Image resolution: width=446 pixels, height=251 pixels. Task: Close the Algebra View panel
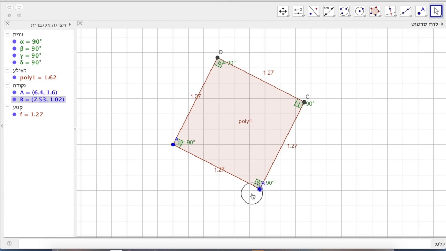pos(7,23)
